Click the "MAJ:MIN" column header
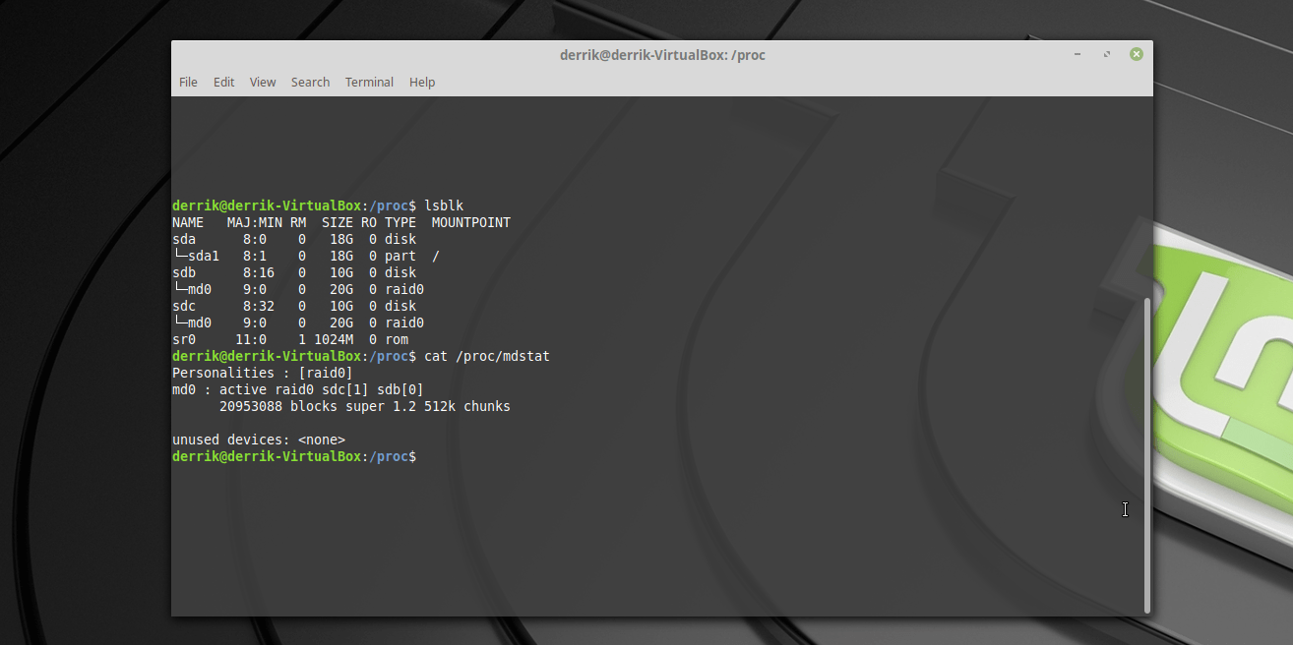The width and height of the screenshot is (1293, 645). tap(255, 222)
